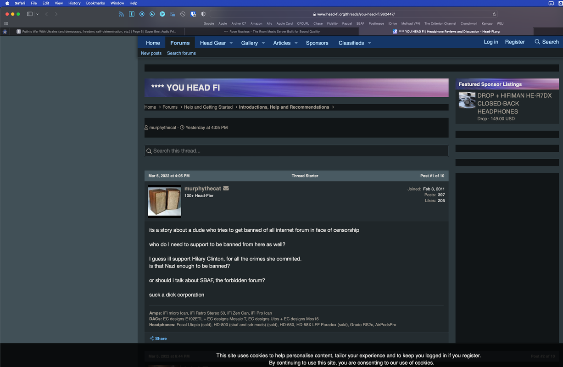Open the Mullvad VPN bookmark

coord(411,23)
